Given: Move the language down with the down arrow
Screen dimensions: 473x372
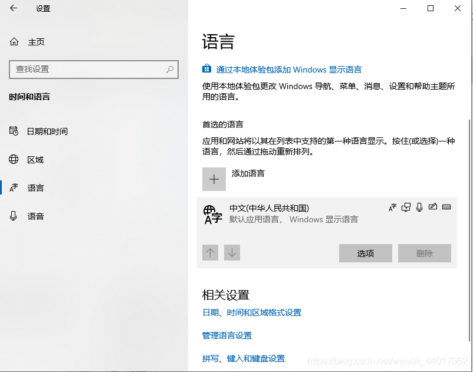Looking at the screenshot, I should pos(232,252).
